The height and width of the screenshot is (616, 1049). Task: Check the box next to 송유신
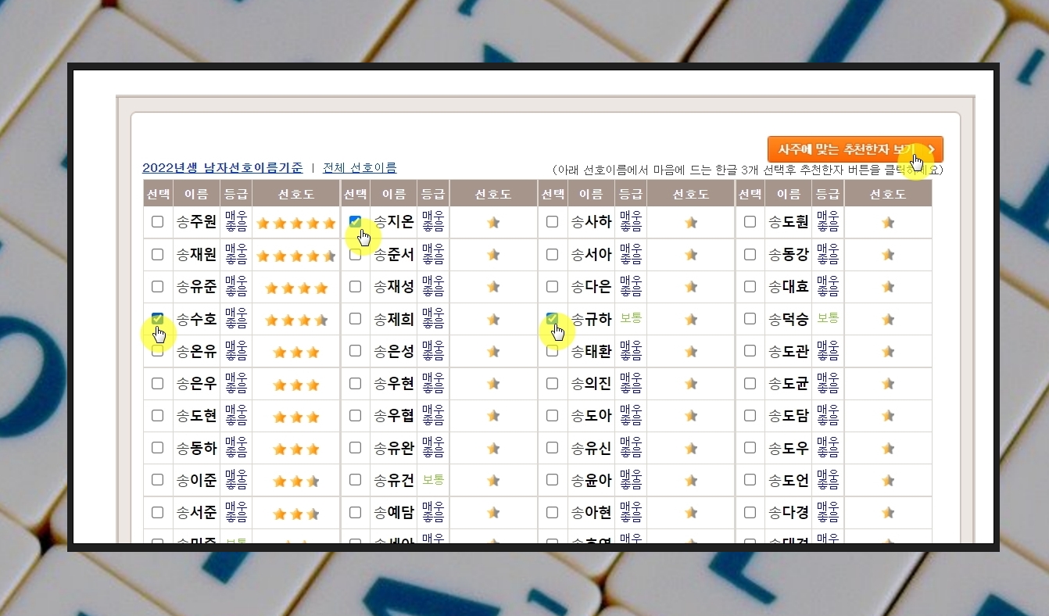point(553,447)
